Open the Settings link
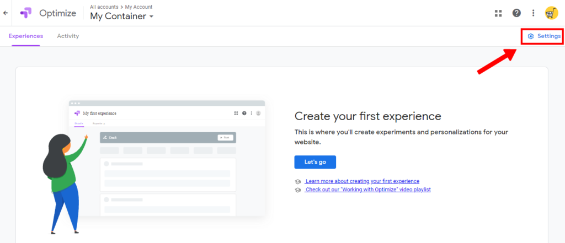 544,36
